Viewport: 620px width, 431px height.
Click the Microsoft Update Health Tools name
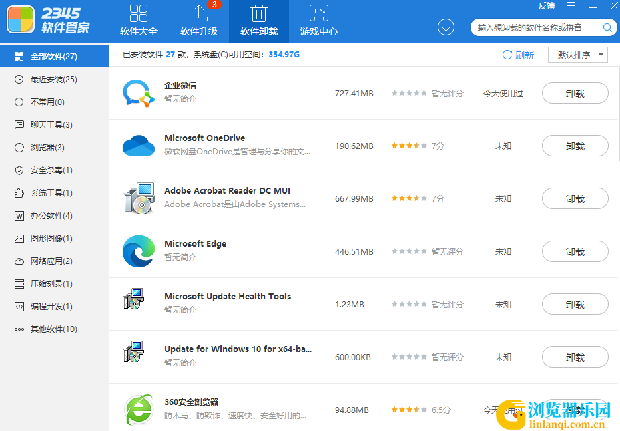[228, 296]
